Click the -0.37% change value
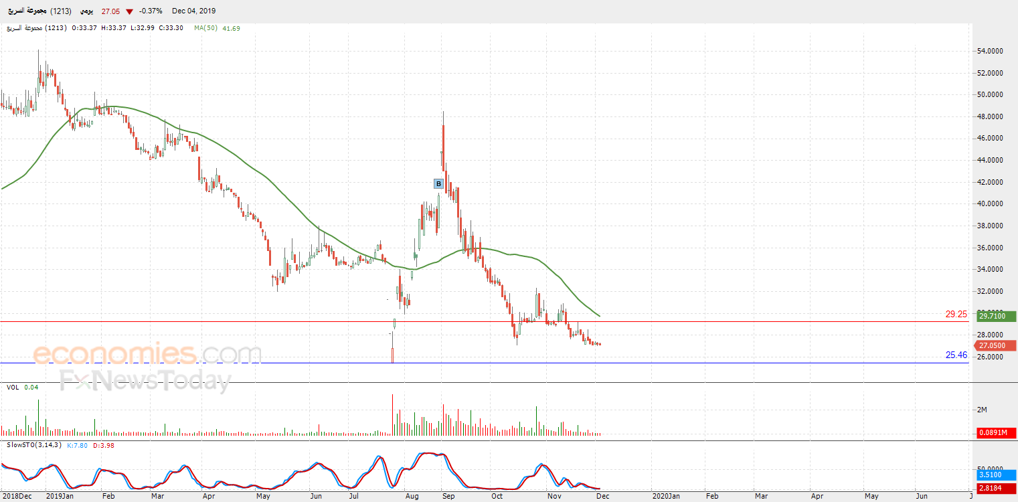Screen dimensions: 1018x502 [151, 11]
